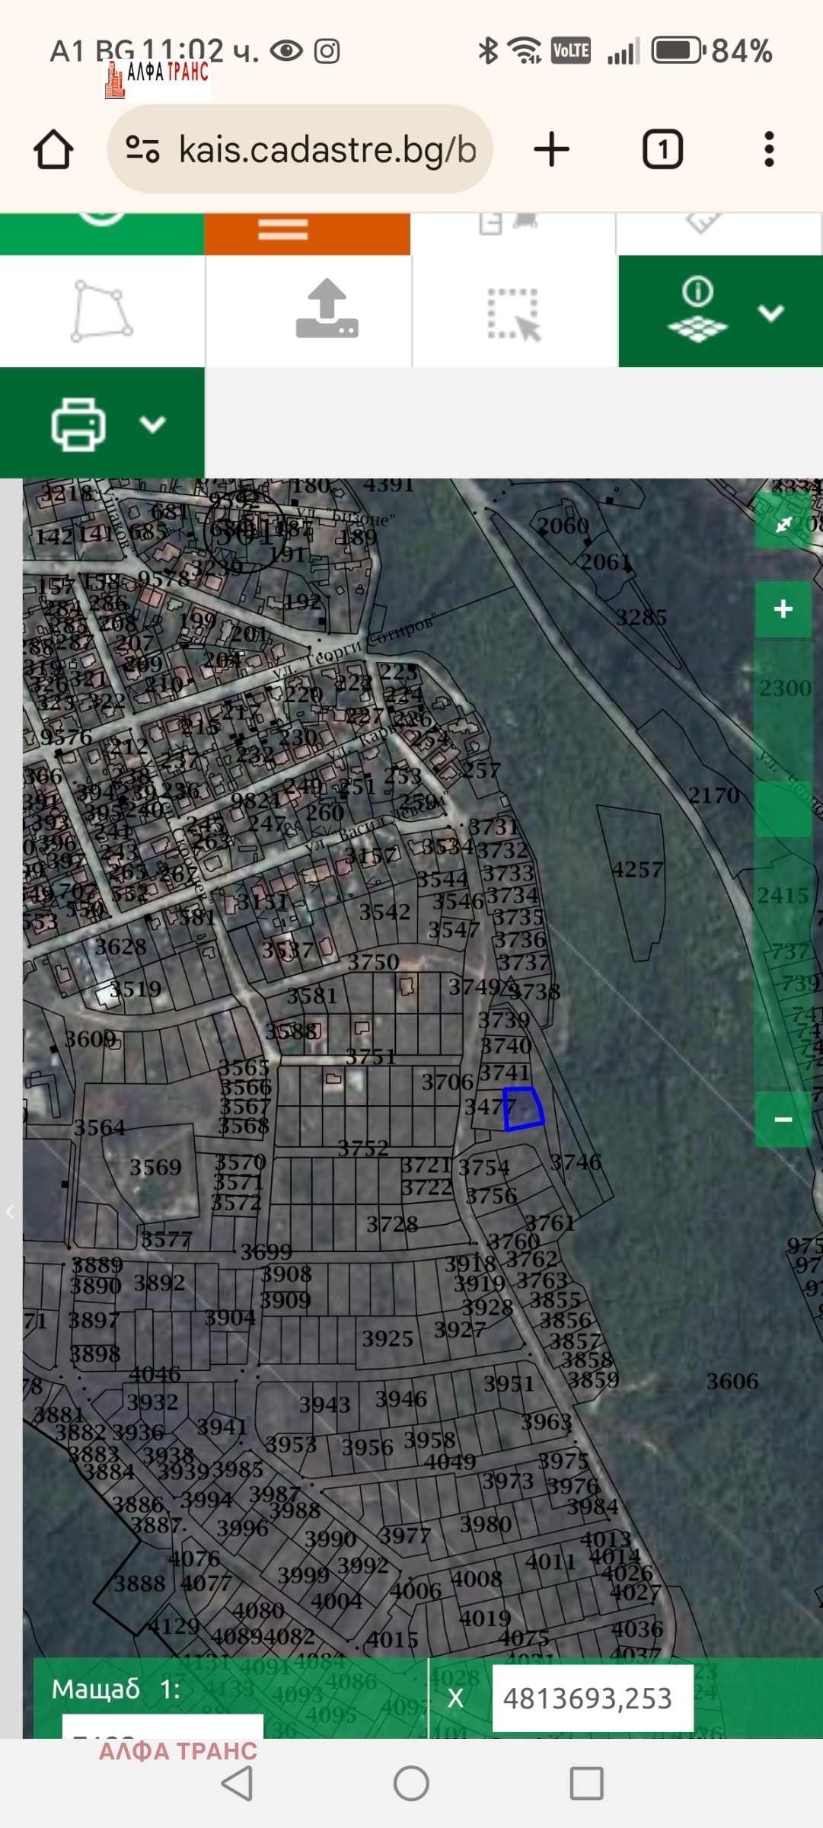This screenshot has width=823, height=1828.
Task: Open a new browser tab
Action: pyautogui.click(x=552, y=149)
